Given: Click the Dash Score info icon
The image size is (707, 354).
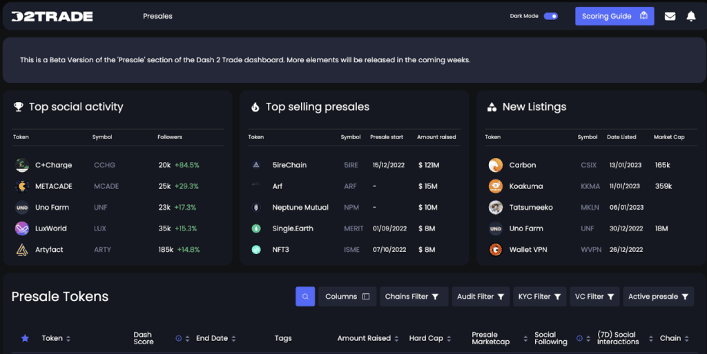Looking at the screenshot, I should [179, 338].
